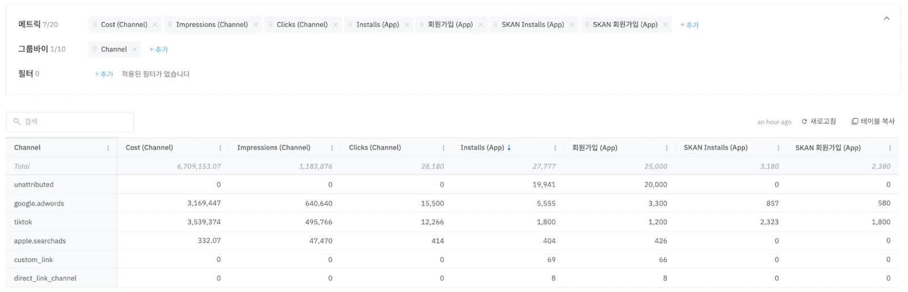Collapse the metrics settings panel
This screenshot has width=908, height=292.
point(886,19)
